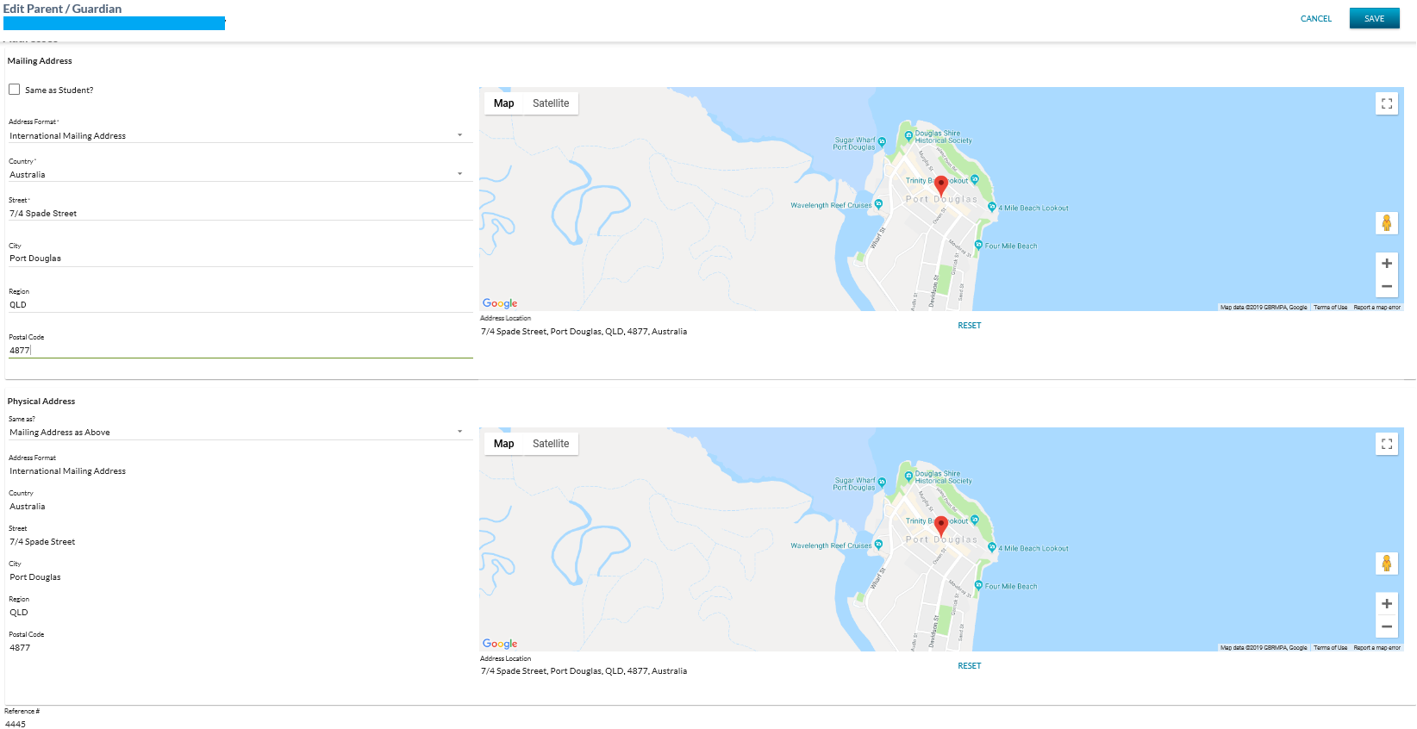This screenshot has height=729, width=1417.
Task: Toggle fullscreen on the mailing address map
Action: tap(1386, 103)
